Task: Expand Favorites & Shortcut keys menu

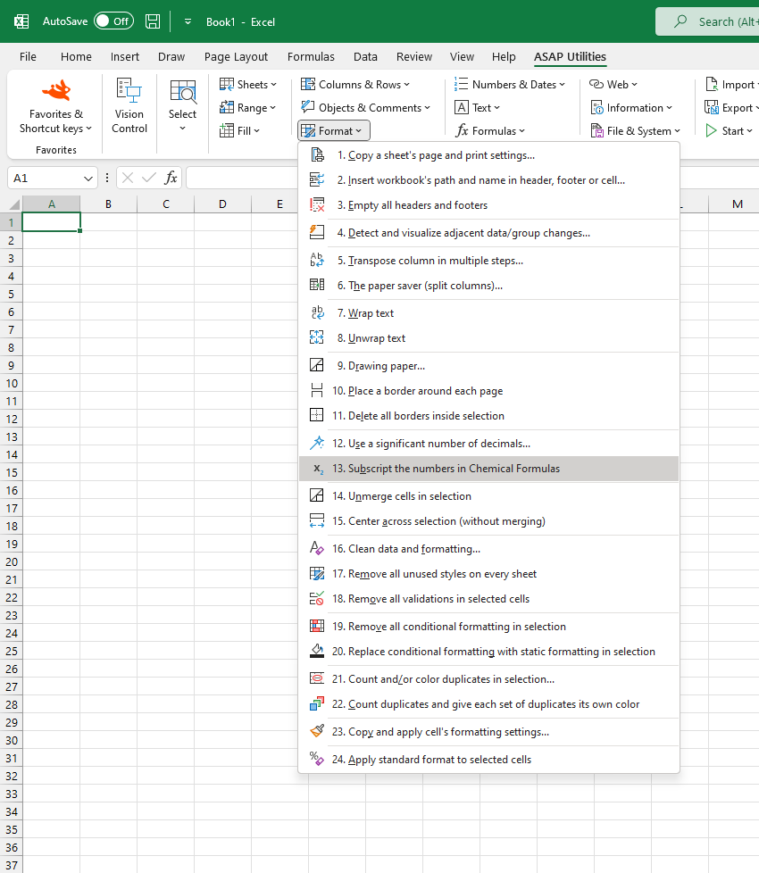Action: 55,107
